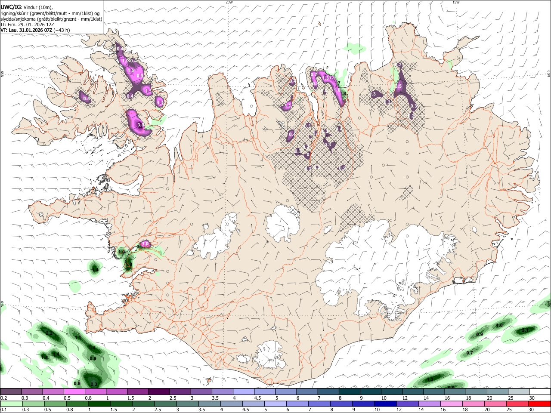Pick the periwinkle swatch at 4 in snow scale

click(244, 392)
